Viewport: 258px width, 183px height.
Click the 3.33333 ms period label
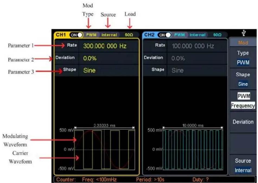click(104, 125)
